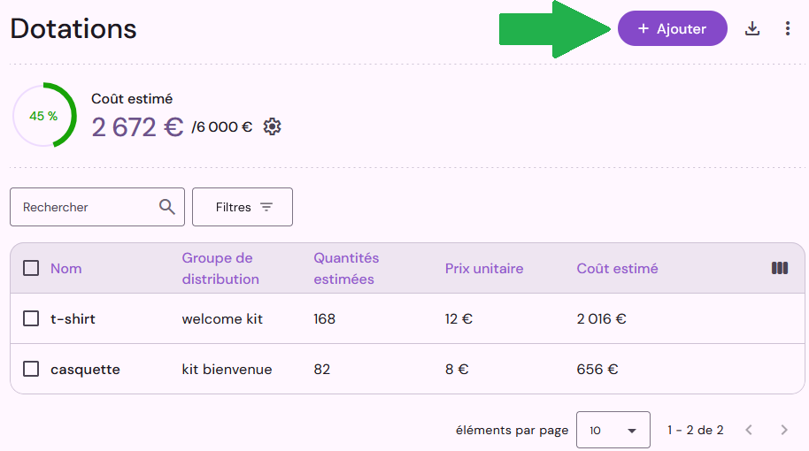Viewport: 809px width, 451px height.
Task: Check the t-shirt row checkbox
Action: coord(31,318)
